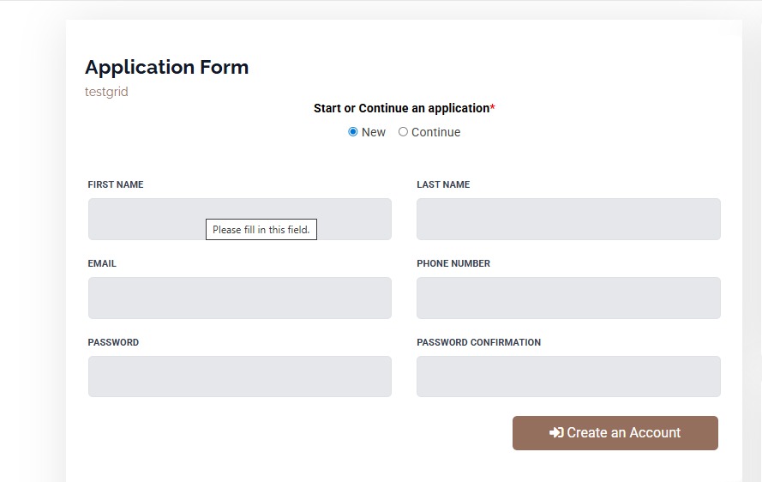This screenshot has height=482, width=762.
Task: Select the Continue radio button
Action: tap(403, 132)
